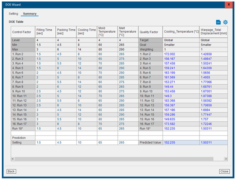This screenshot has height=181, width=236.
Task: Click the horizontal scrollbar left arrow
Action: [x=12, y=159]
